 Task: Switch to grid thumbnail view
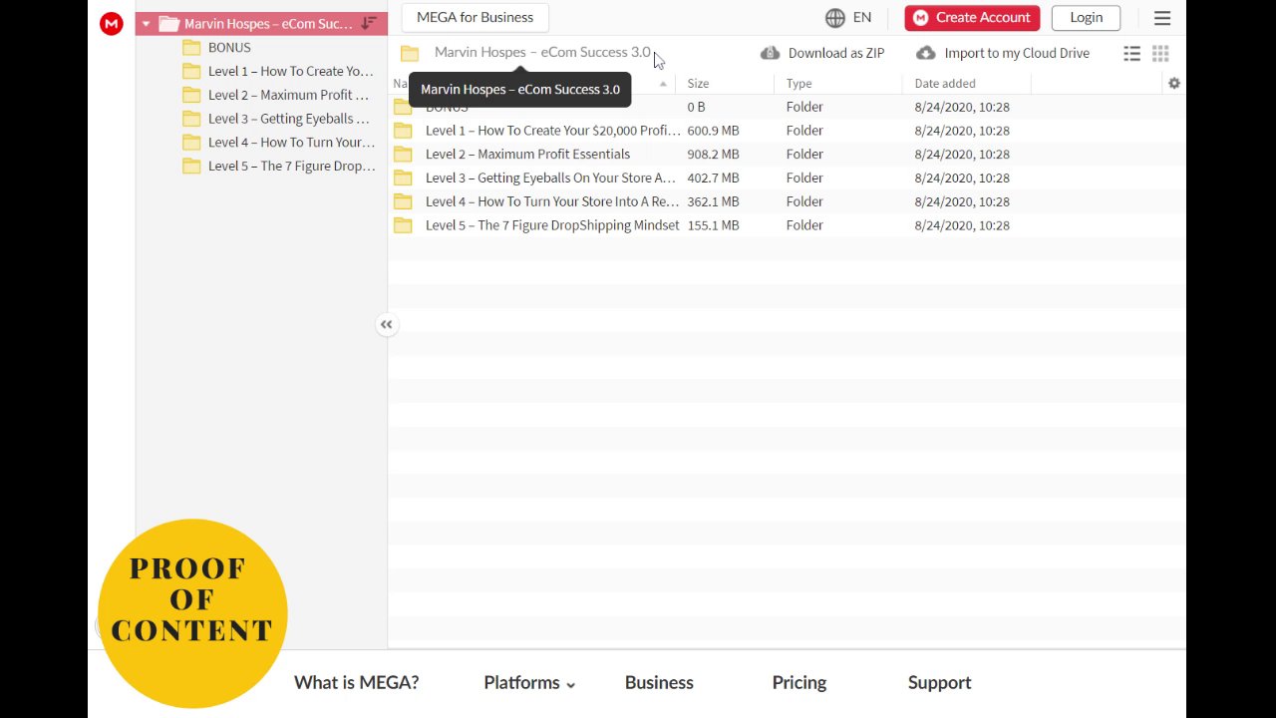point(1160,54)
